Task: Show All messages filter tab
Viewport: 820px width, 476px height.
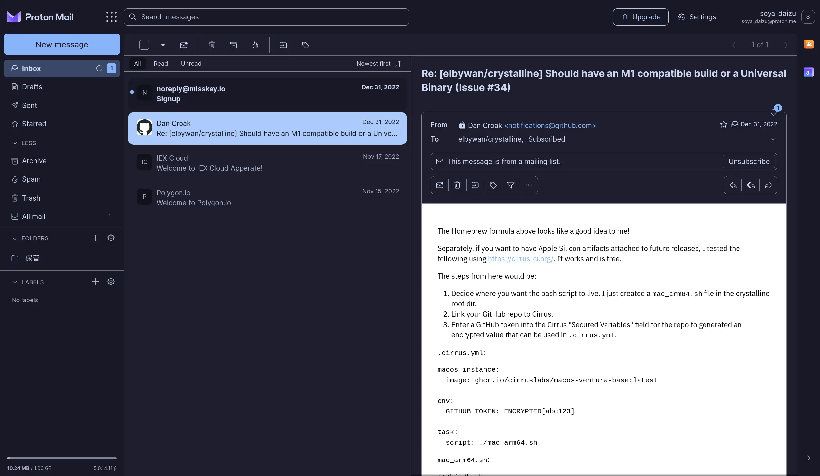Action: [137, 64]
